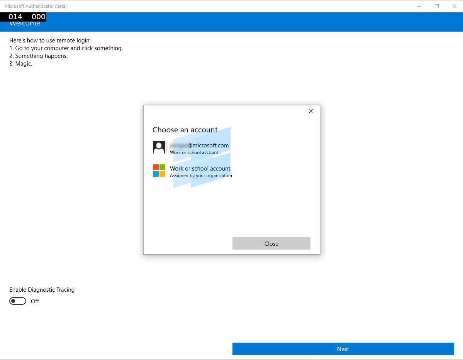The height and width of the screenshot is (360, 463).
Task: Click the Microsoft four-color logo icon
Action: click(x=159, y=171)
